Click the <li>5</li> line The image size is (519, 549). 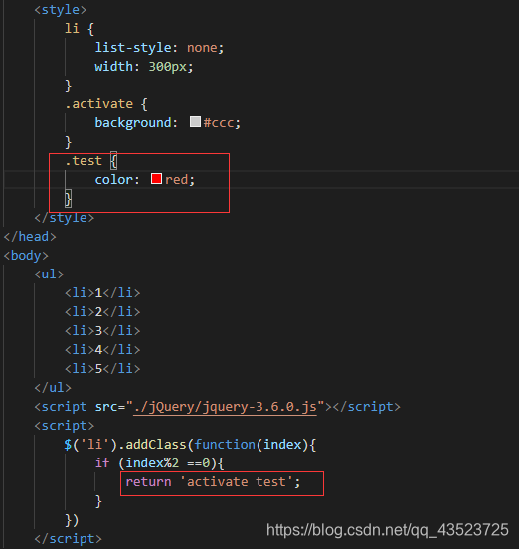[102, 369]
